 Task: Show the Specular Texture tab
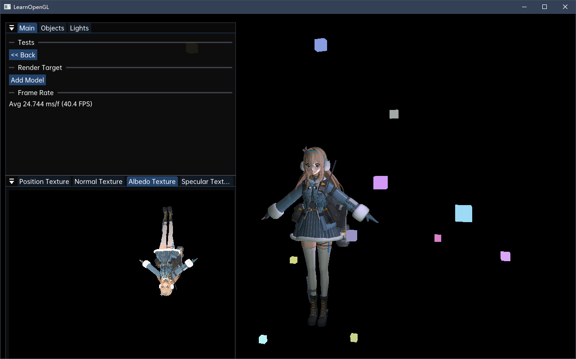tap(206, 181)
